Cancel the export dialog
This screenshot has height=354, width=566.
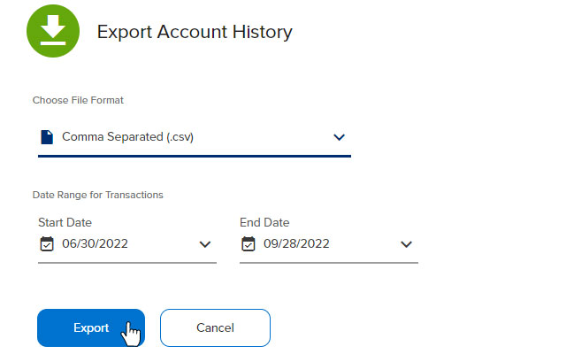pos(215,327)
